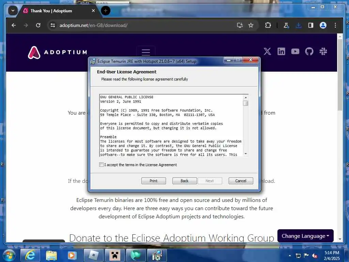Click the Adoptium logo

click(57, 52)
